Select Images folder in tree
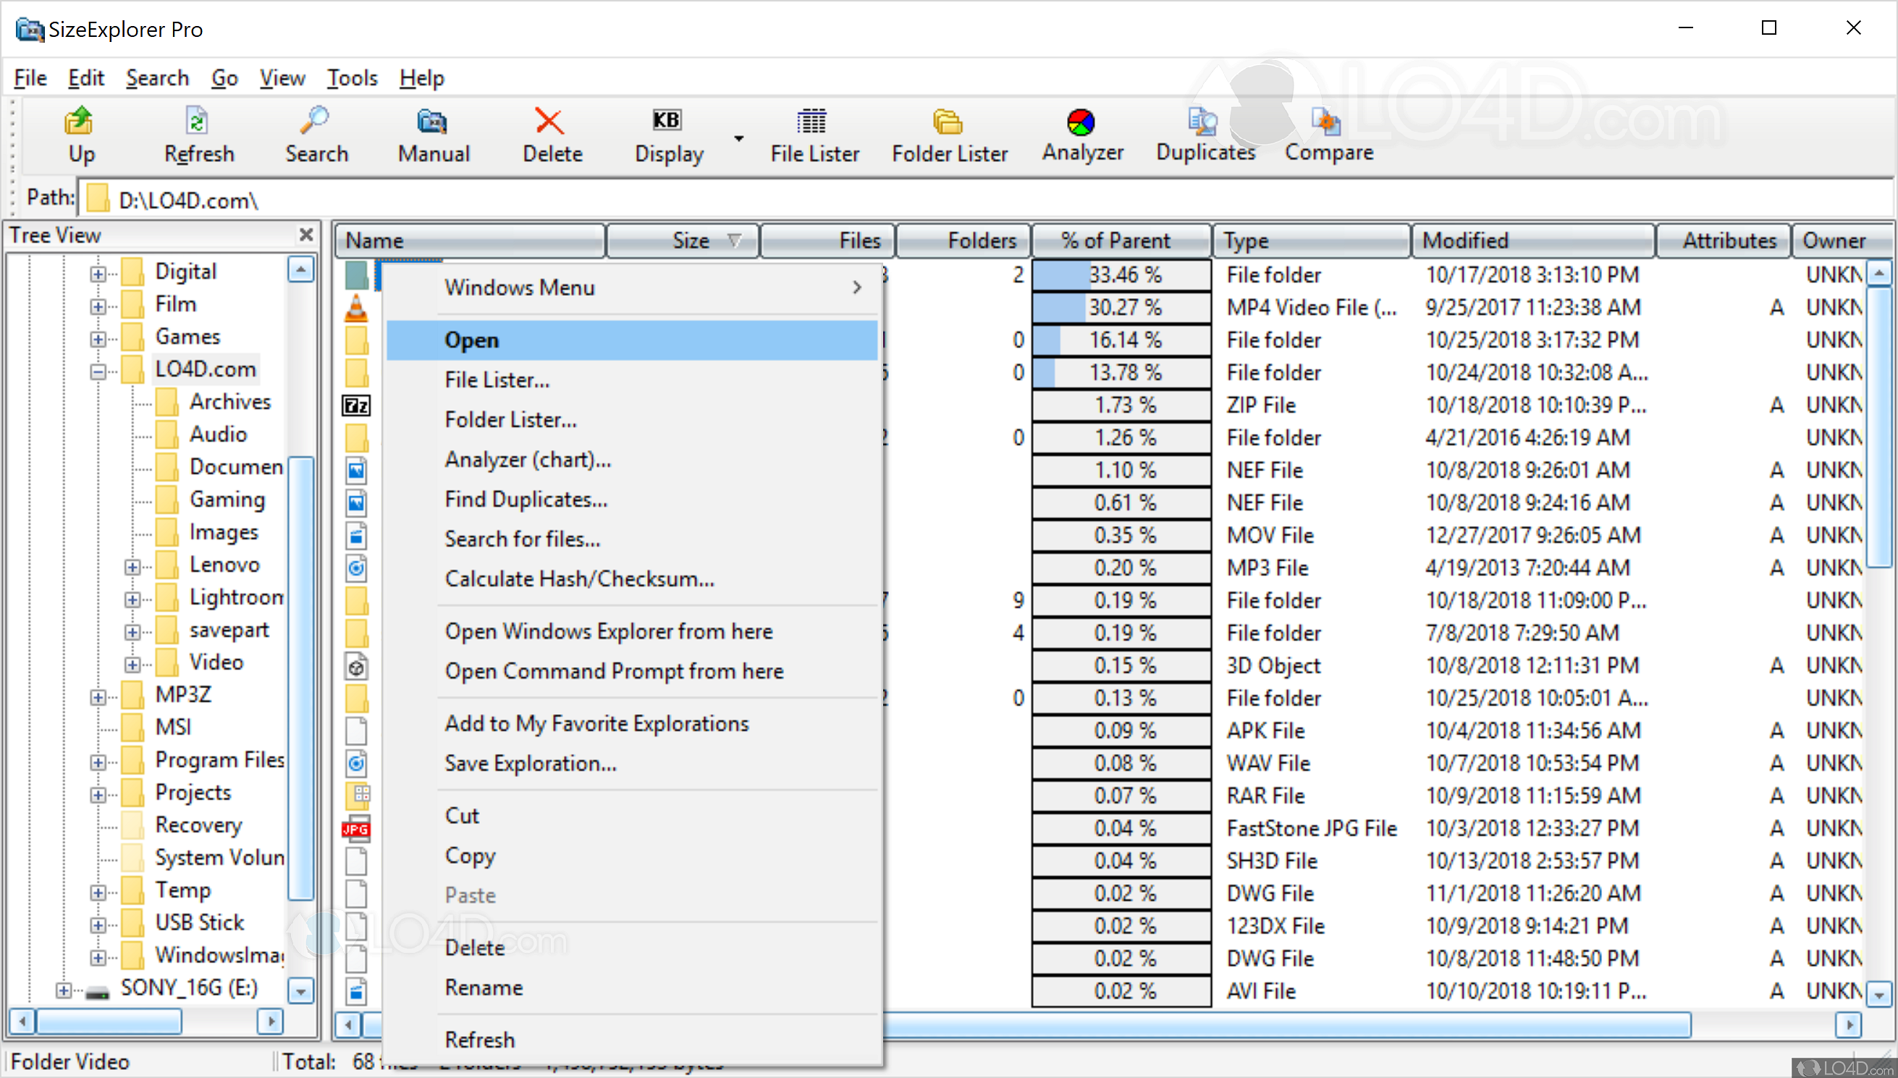The height and width of the screenshot is (1078, 1898). pyautogui.click(x=224, y=532)
